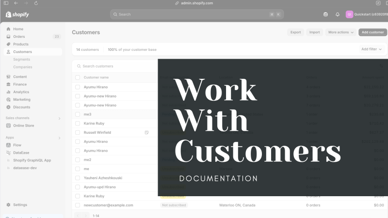This screenshot has height=218, width=388.
Task: Open Segments under Customers
Action: pos(21,59)
